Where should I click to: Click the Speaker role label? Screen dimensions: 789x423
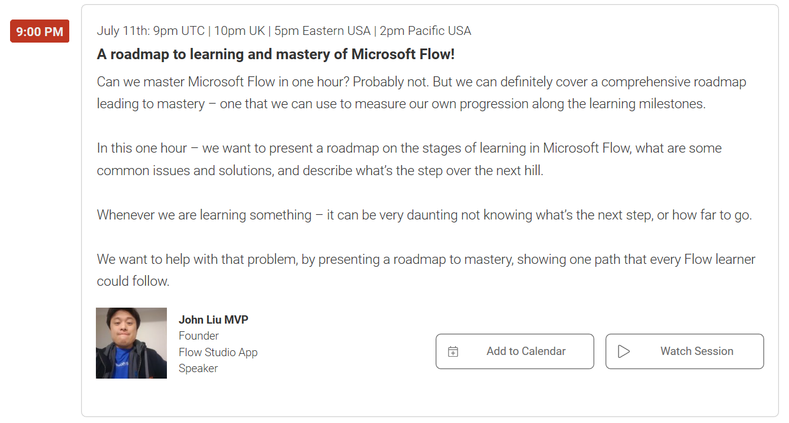[198, 368]
